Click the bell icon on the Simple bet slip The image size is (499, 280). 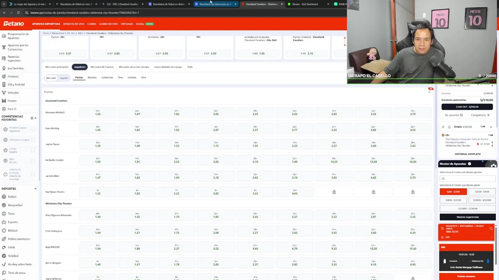(x=449, y=127)
